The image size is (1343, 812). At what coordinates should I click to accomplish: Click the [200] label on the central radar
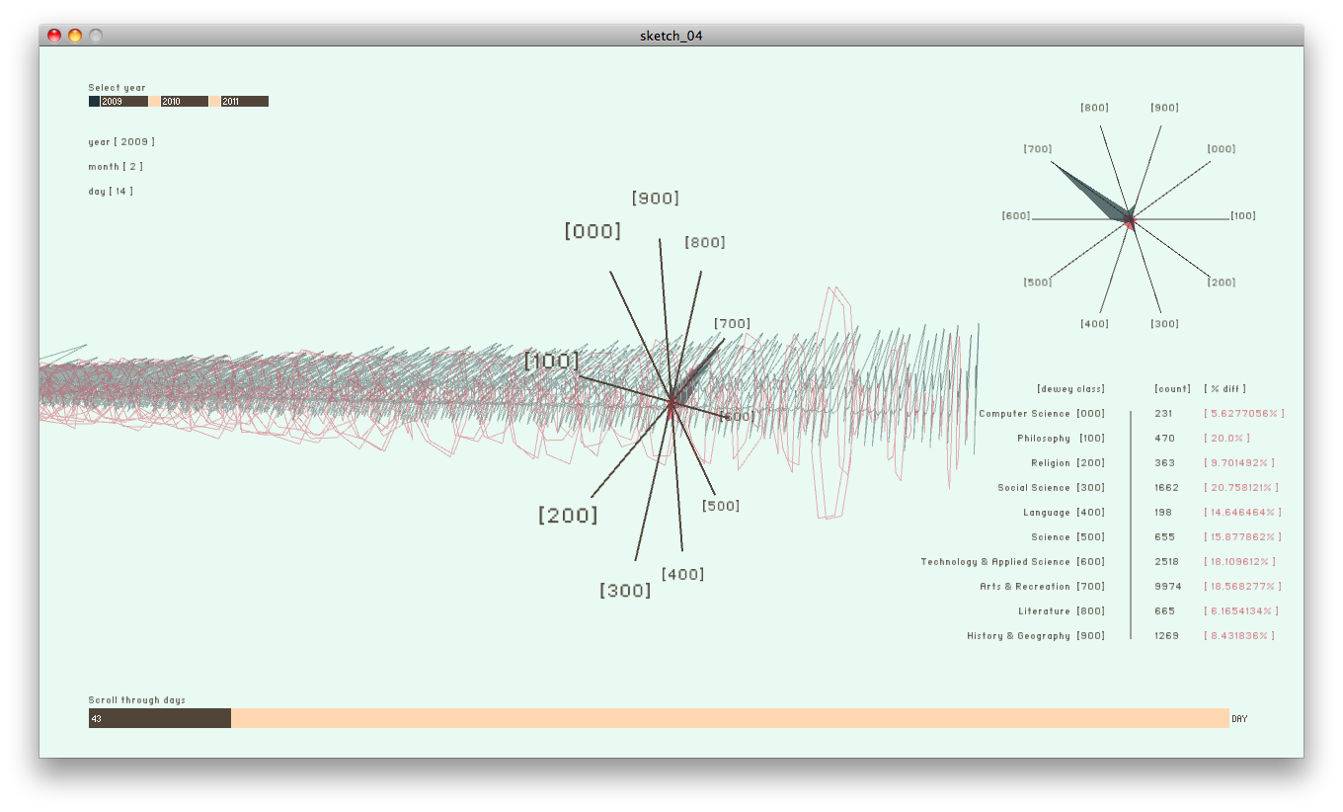tap(568, 516)
